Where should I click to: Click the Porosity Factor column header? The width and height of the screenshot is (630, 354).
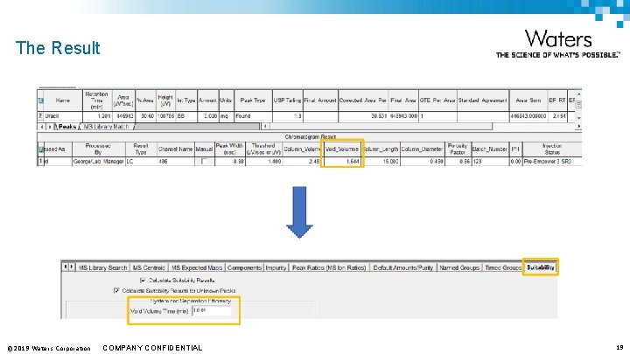pos(458,149)
